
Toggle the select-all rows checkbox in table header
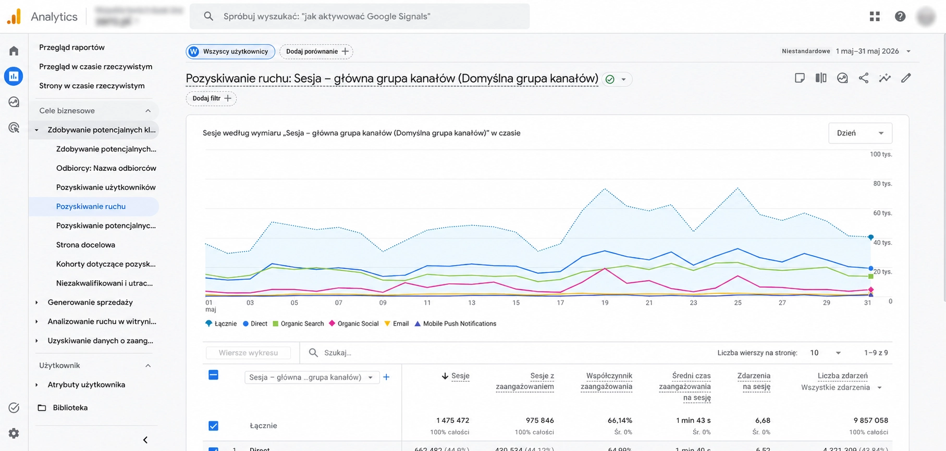coord(213,375)
